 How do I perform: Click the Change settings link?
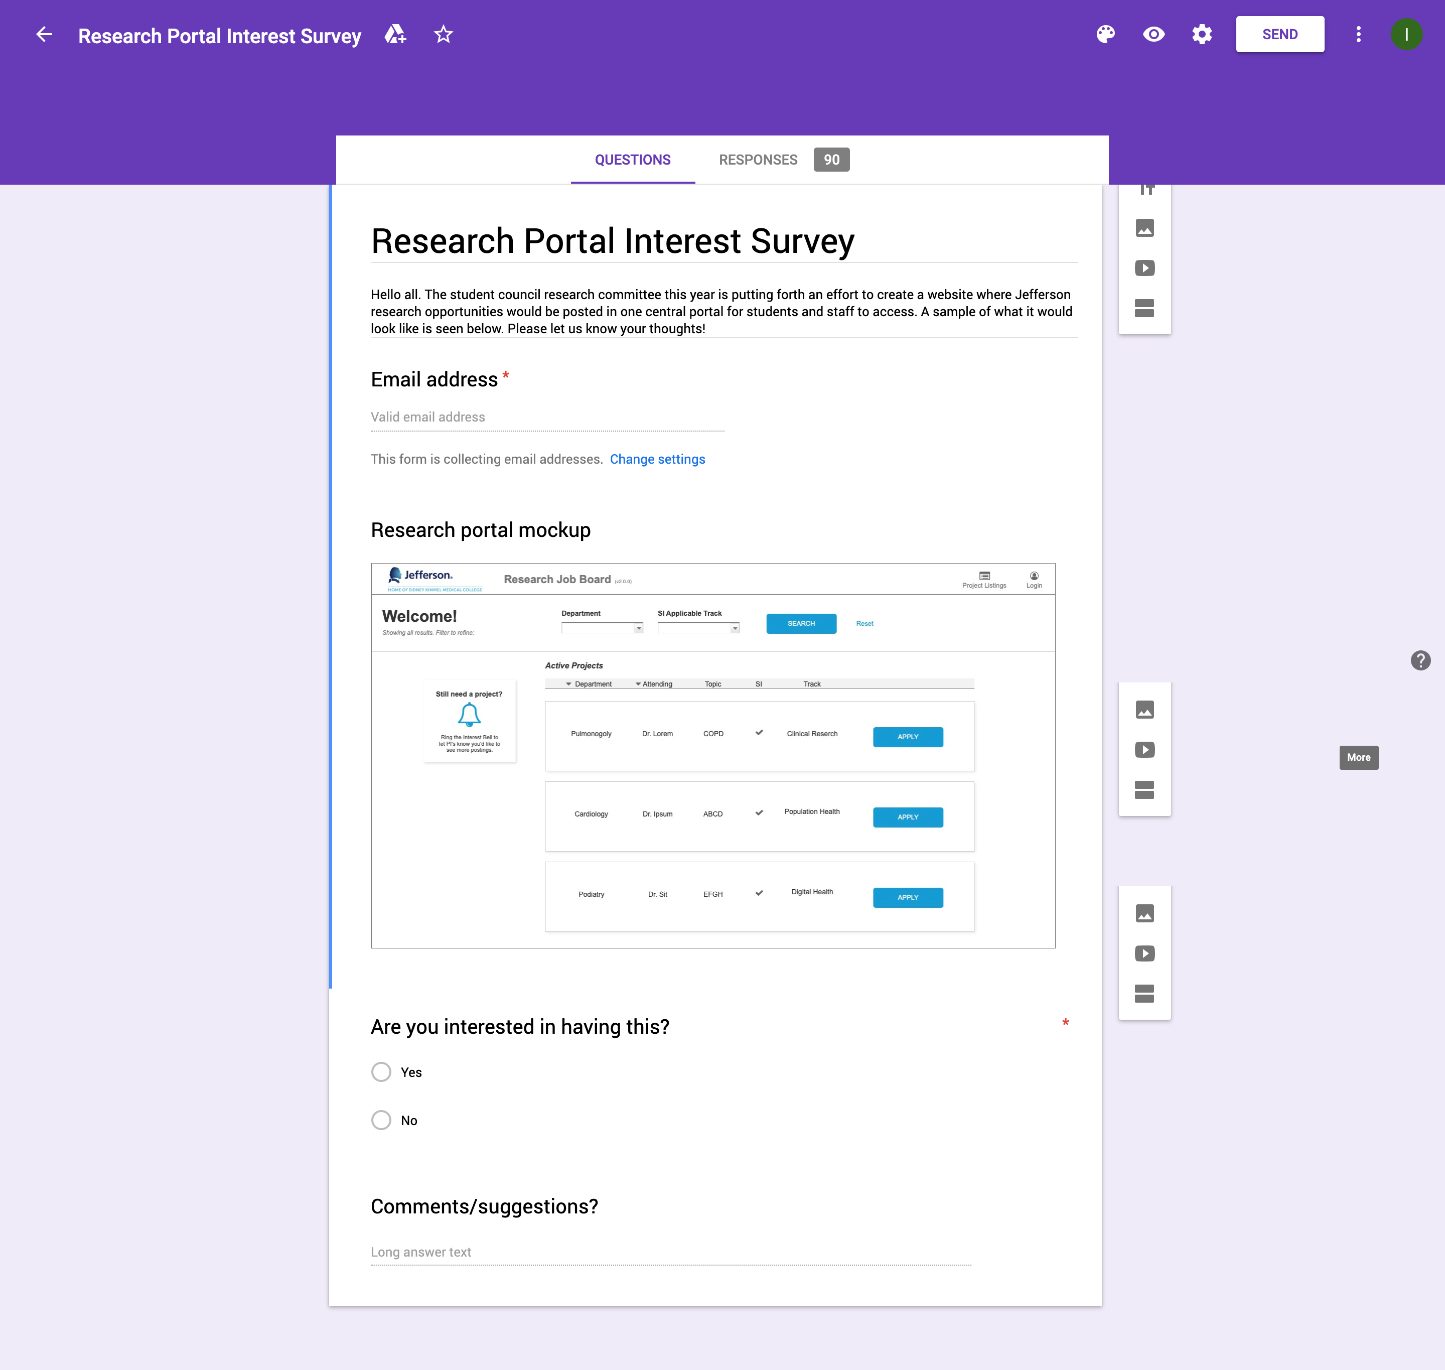pos(657,459)
